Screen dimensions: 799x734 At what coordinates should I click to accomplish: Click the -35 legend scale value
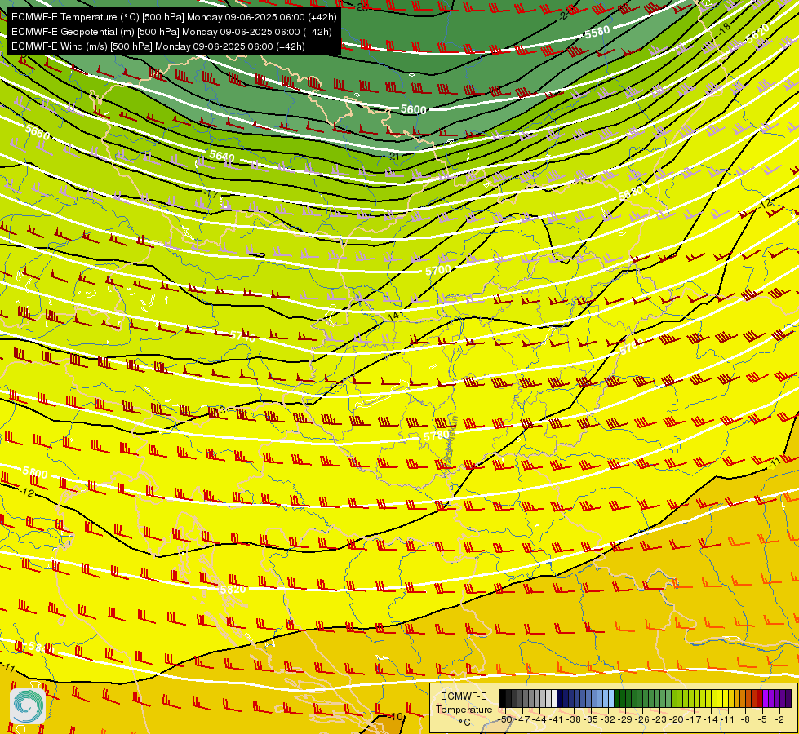592,719
